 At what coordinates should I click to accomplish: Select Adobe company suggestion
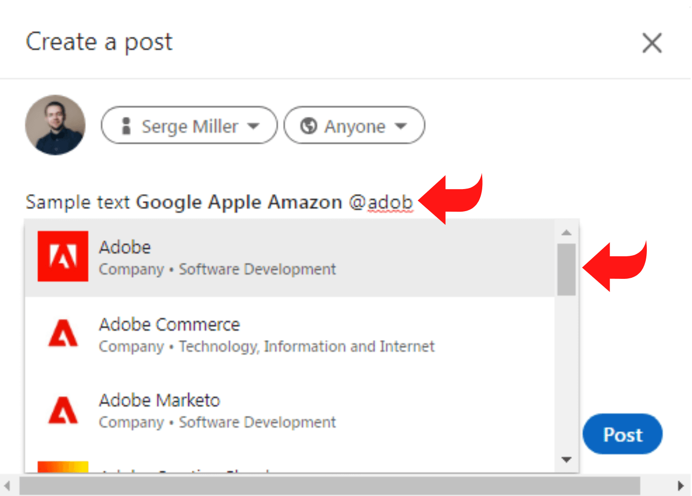pyautogui.click(x=290, y=258)
